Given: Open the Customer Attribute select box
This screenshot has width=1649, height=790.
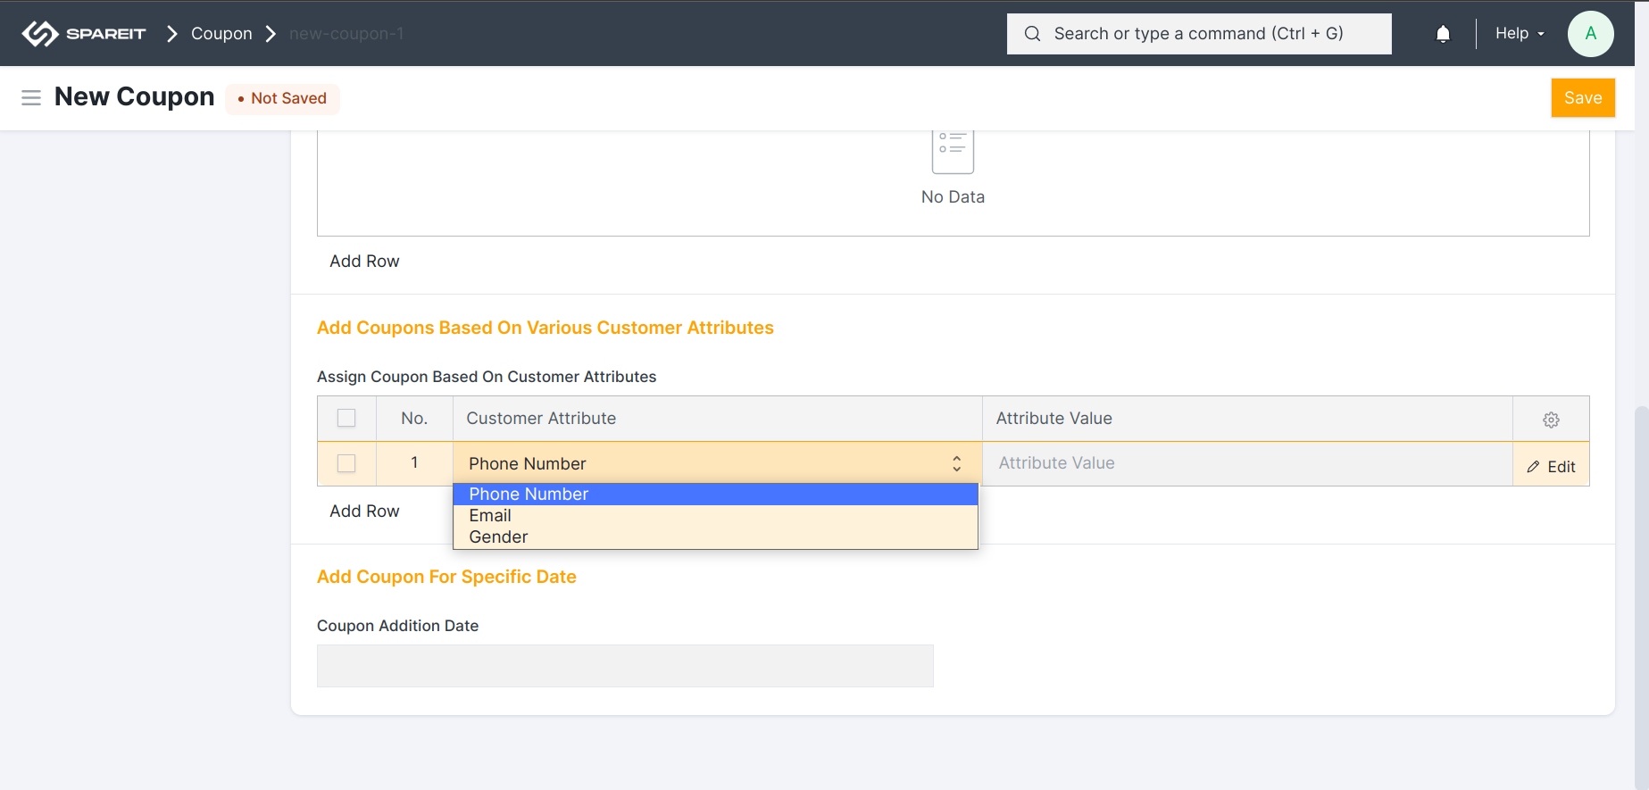Looking at the screenshot, I should point(716,464).
